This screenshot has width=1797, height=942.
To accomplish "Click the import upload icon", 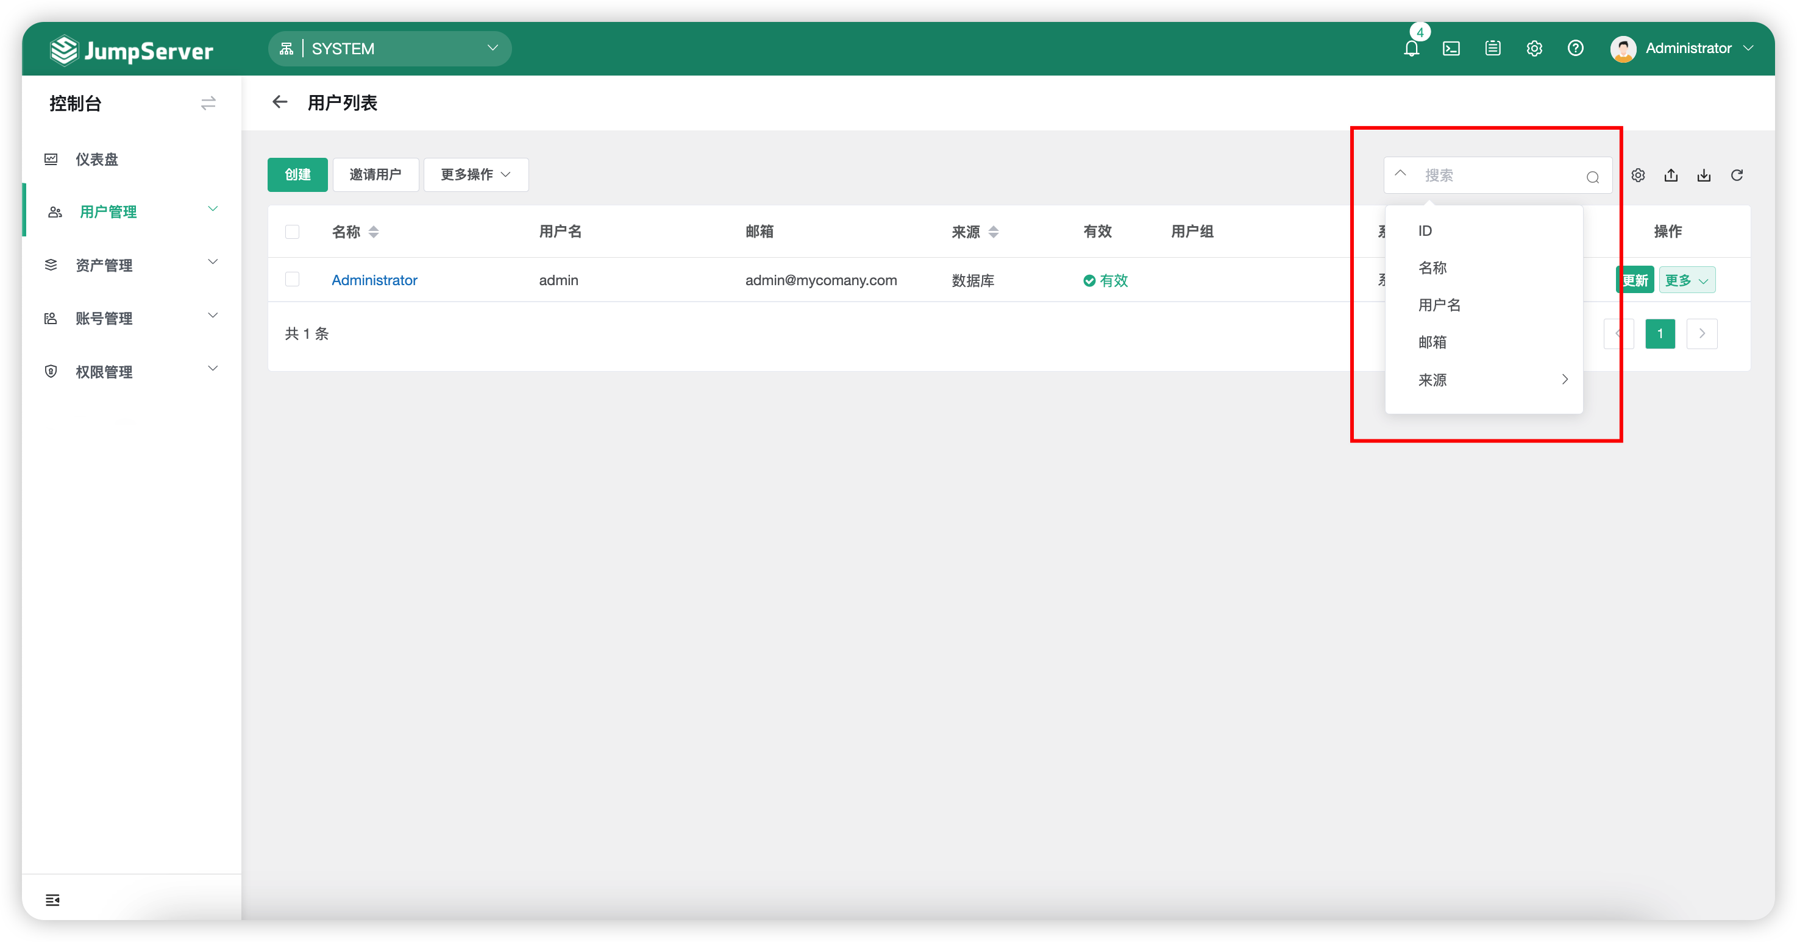I will 1671,175.
